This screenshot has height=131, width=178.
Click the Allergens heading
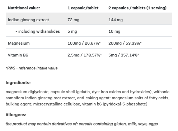[16, 115]
